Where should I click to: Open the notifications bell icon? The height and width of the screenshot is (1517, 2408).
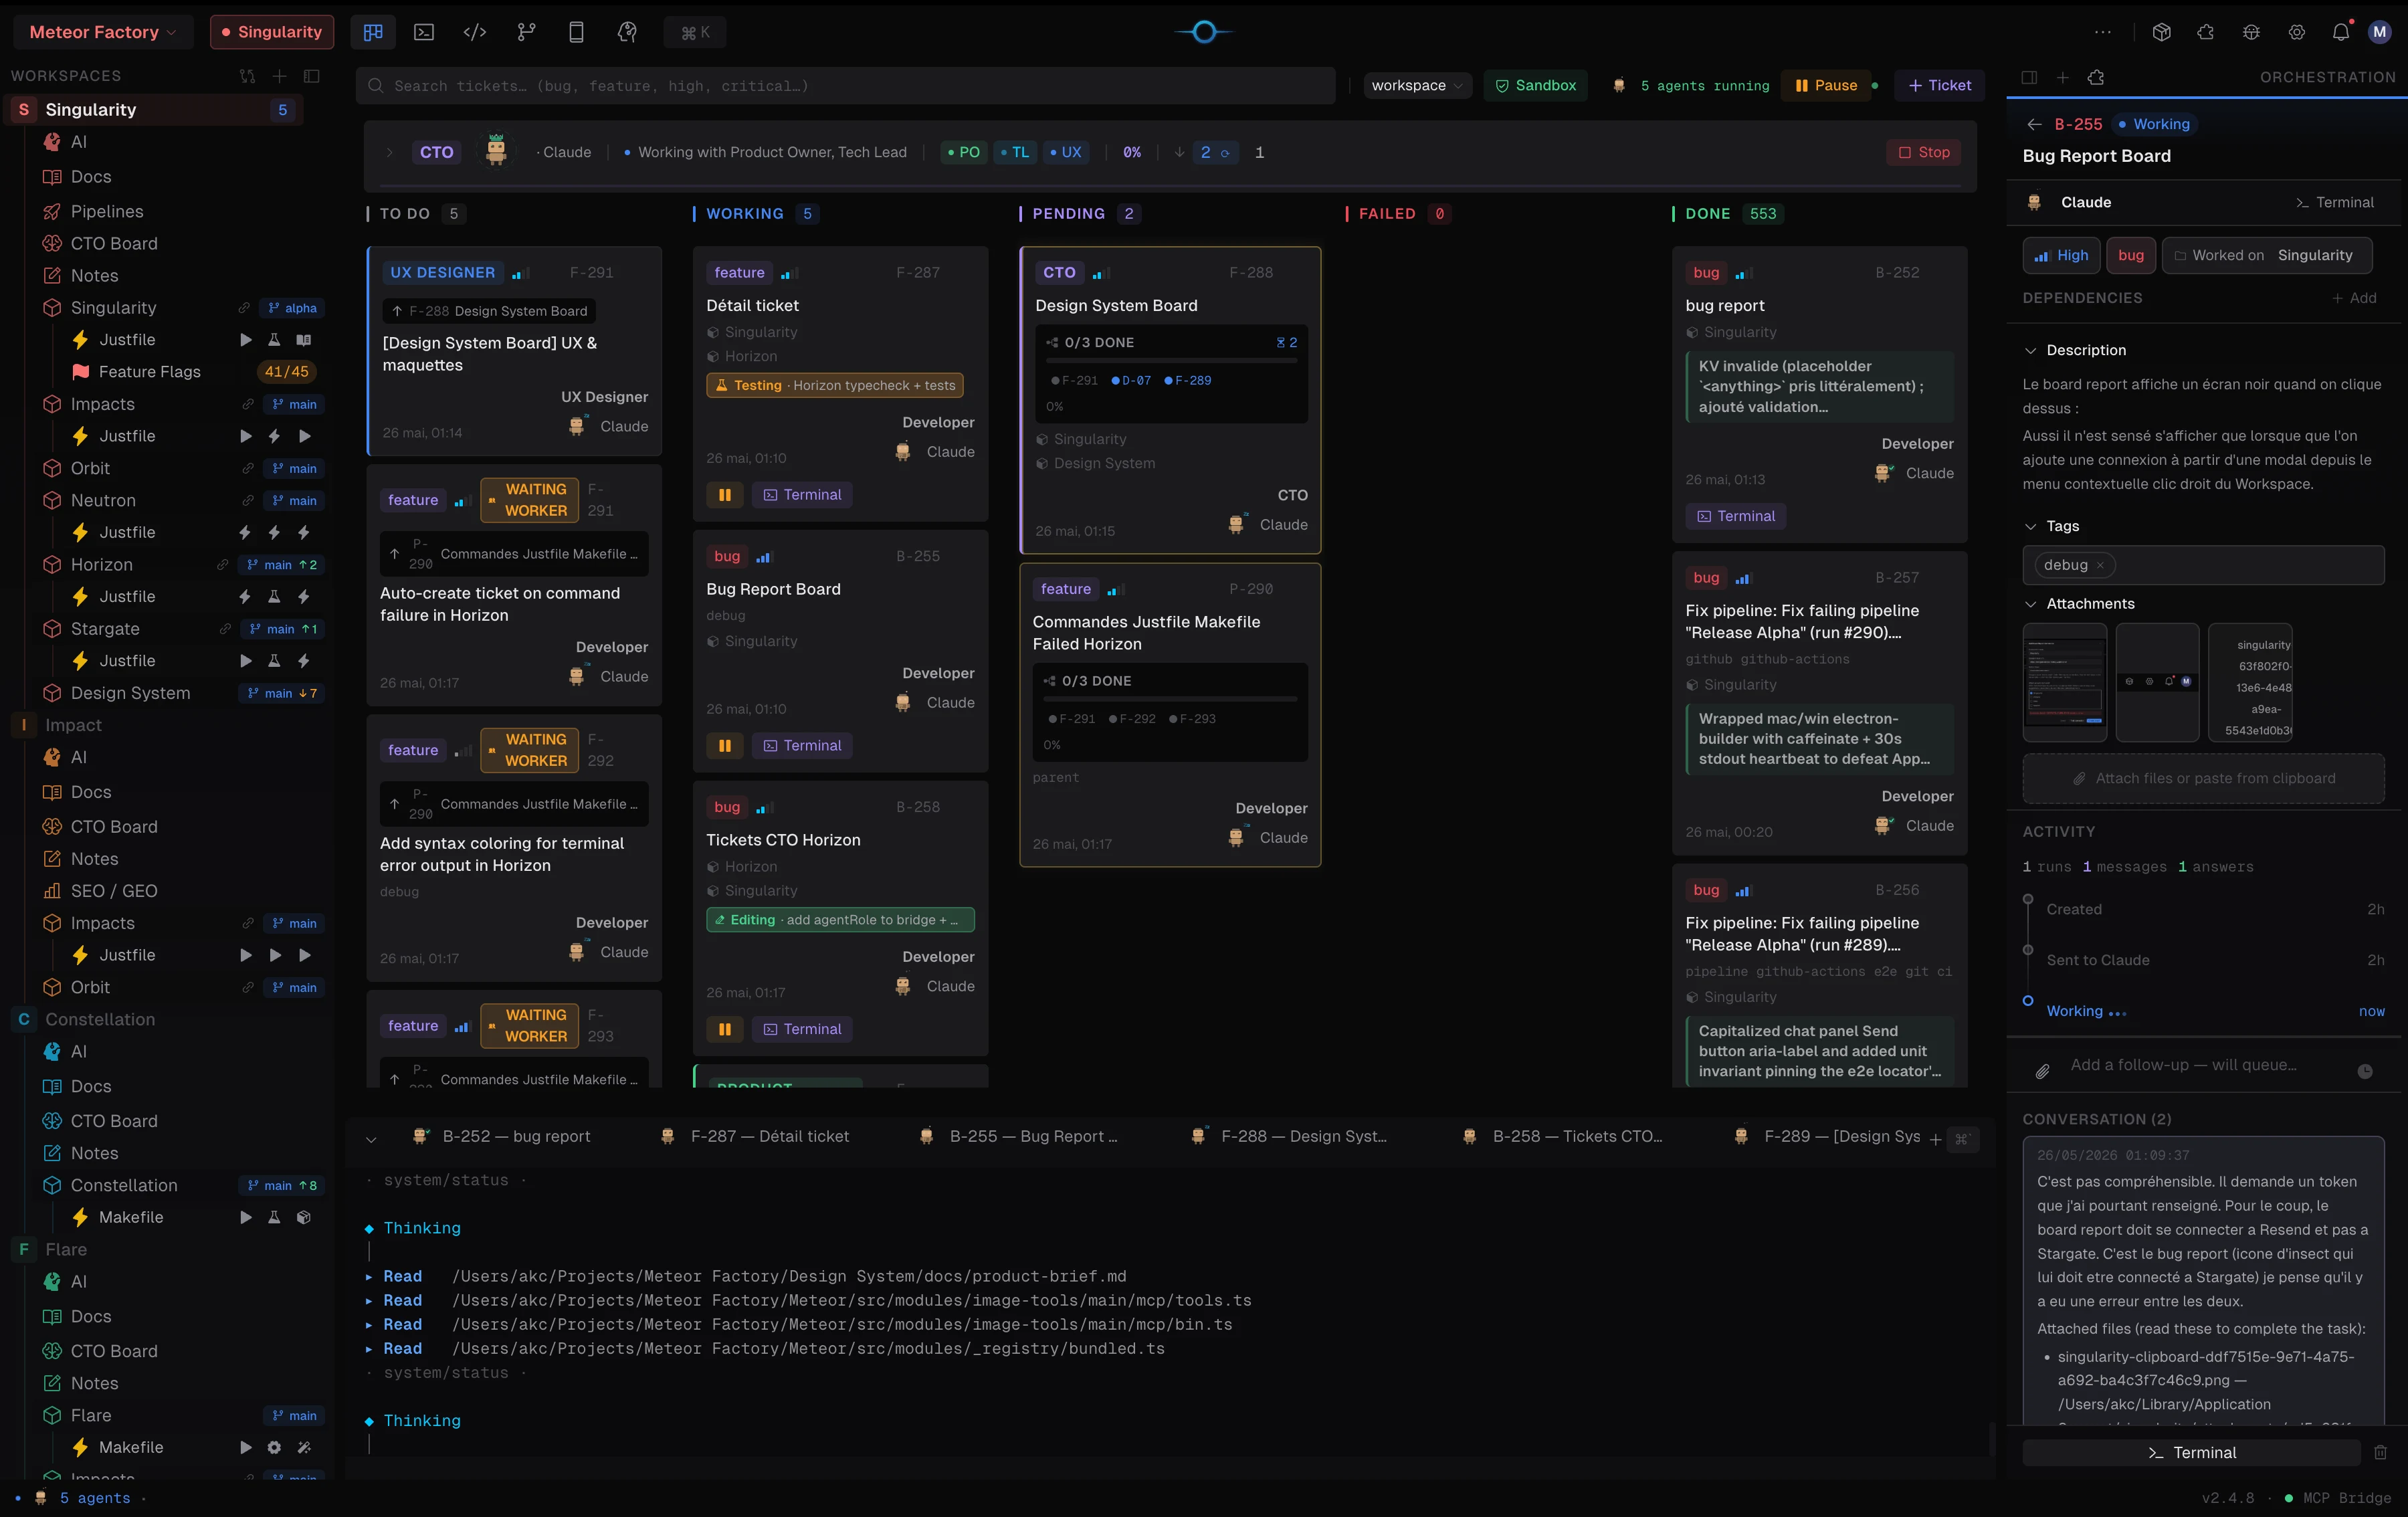pos(2341,32)
